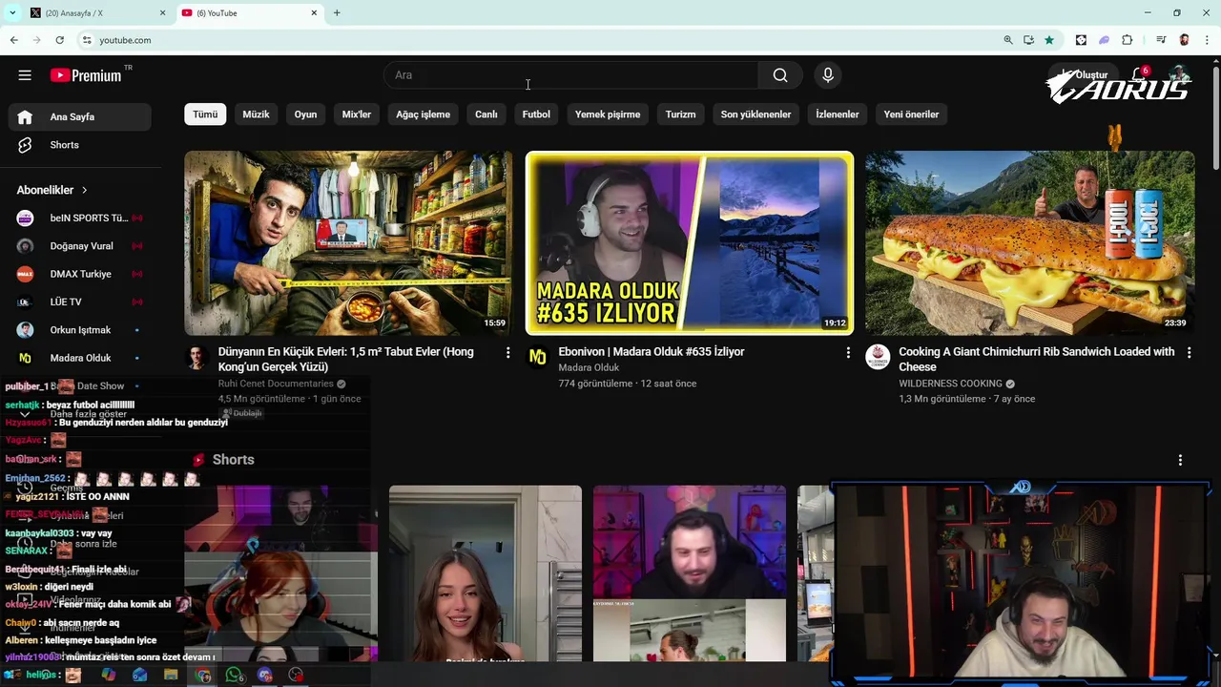Click WILDERNESS COOKING channel avatar
The width and height of the screenshot is (1221, 687).
pos(878,357)
